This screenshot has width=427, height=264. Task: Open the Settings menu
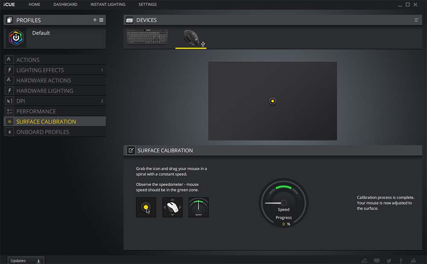coord(147,4)
